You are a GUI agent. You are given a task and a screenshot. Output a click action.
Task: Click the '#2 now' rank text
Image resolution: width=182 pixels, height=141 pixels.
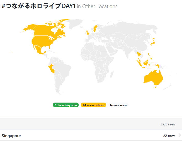tap(169, 136)
